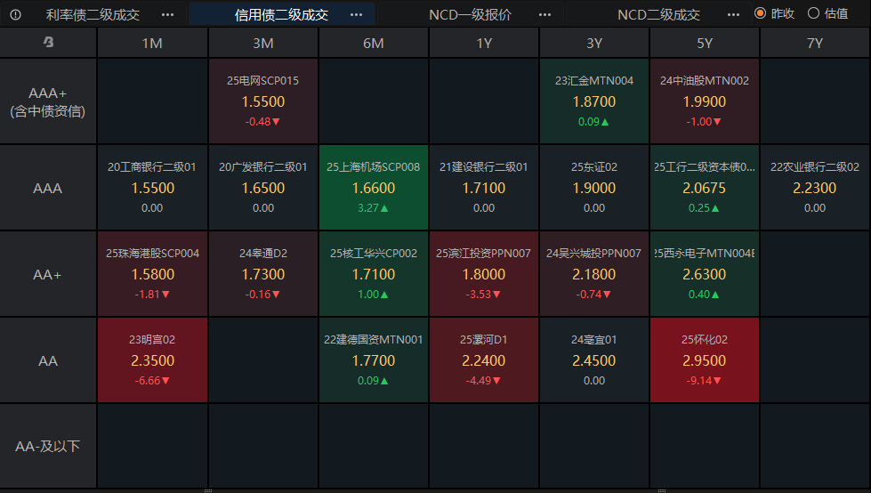This screenshot has height=493, width=871.
Task: Select the AA rating row label
Action: click(x=48, y=360)
